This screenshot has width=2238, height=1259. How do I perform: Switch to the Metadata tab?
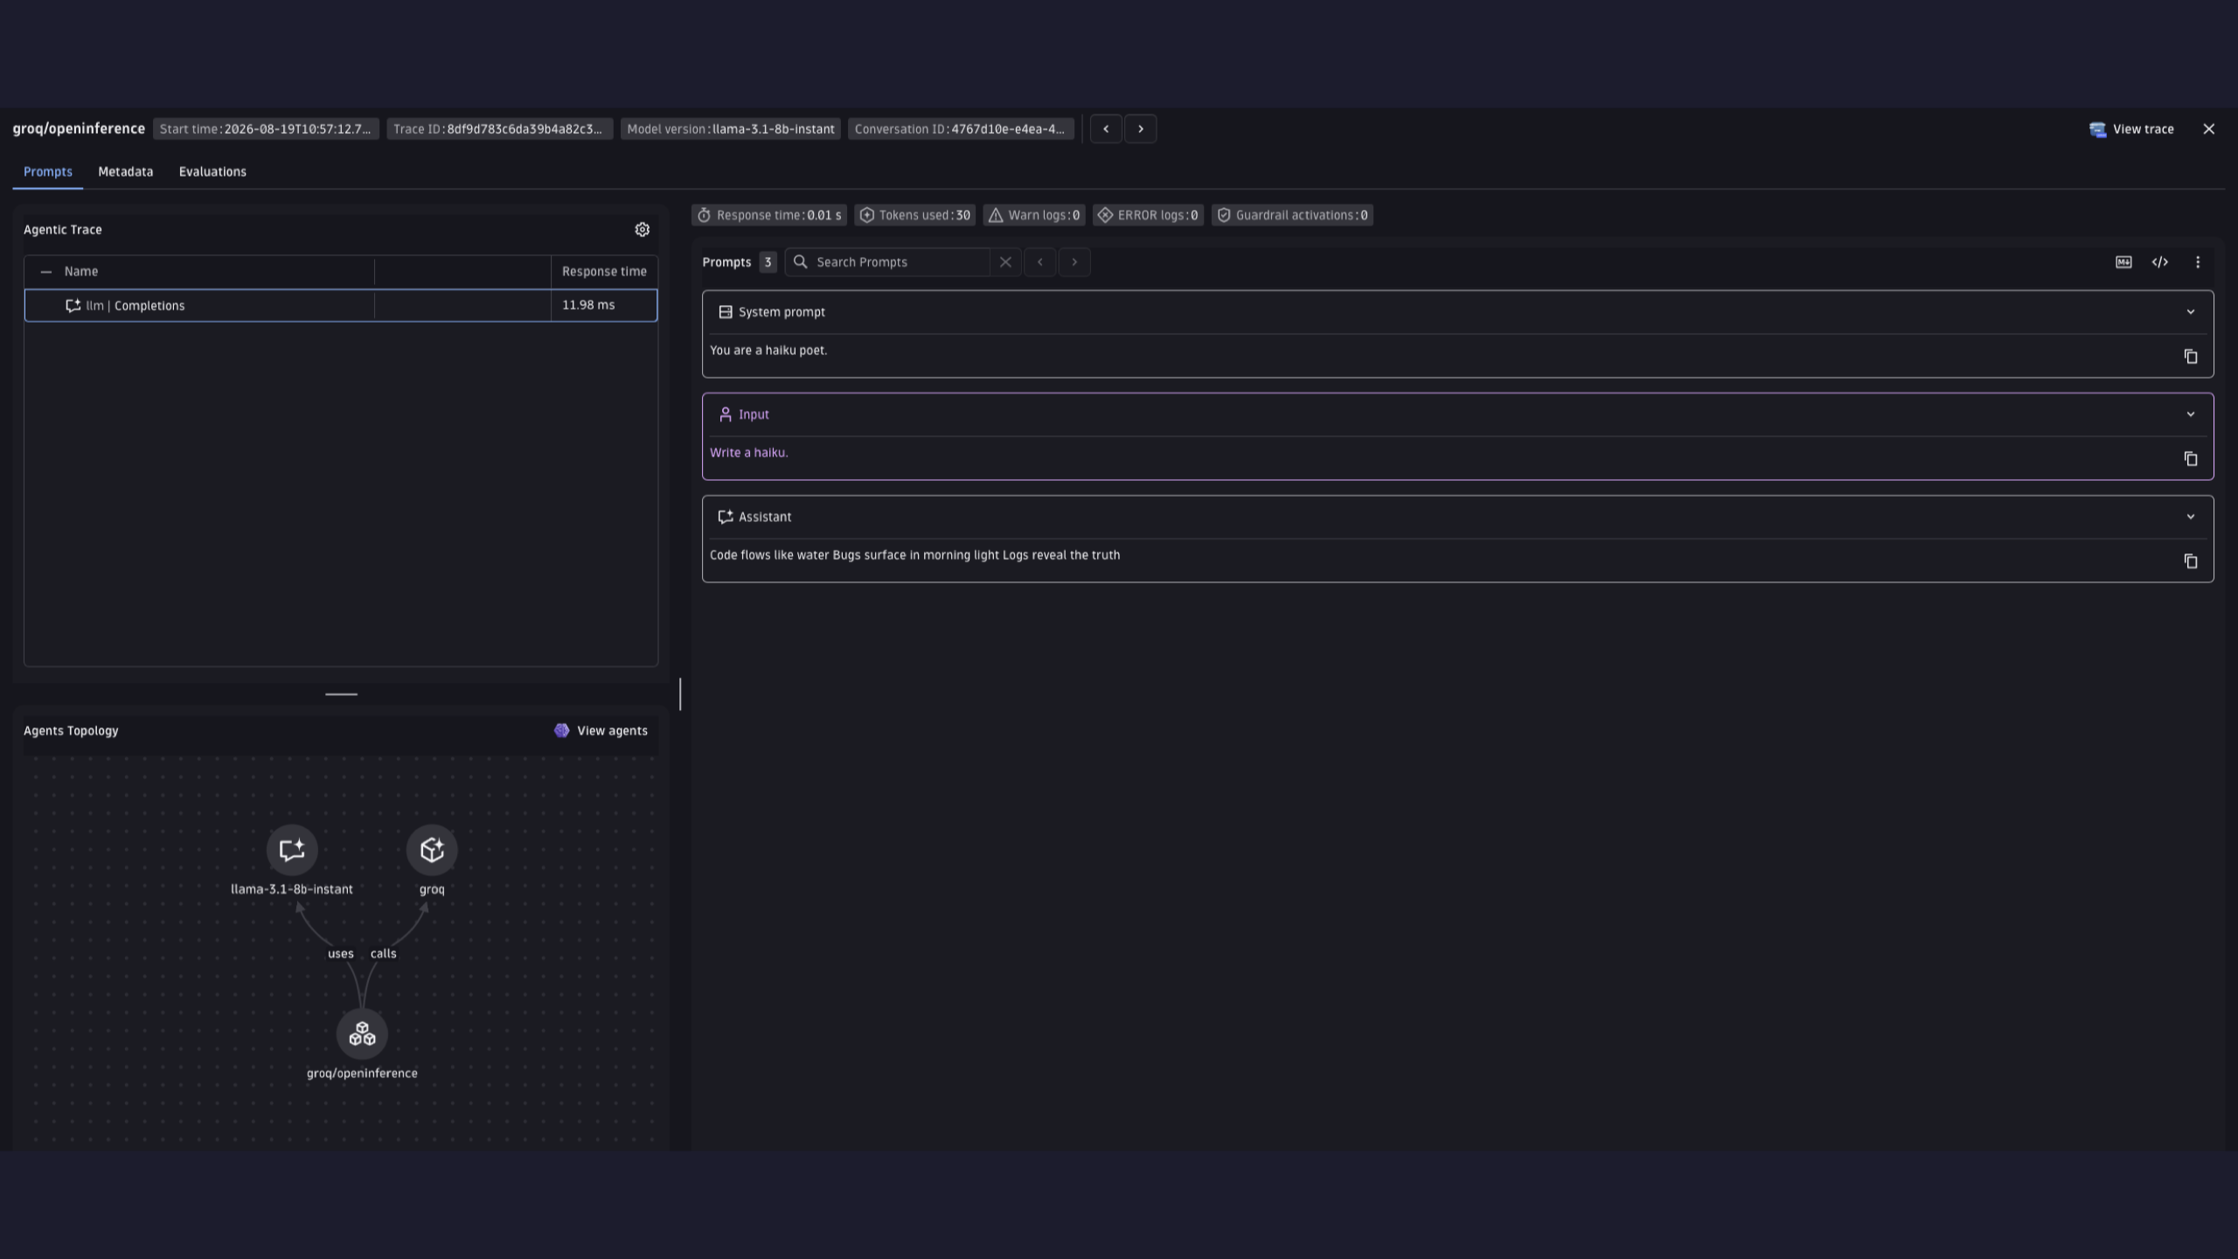point(126,171)
